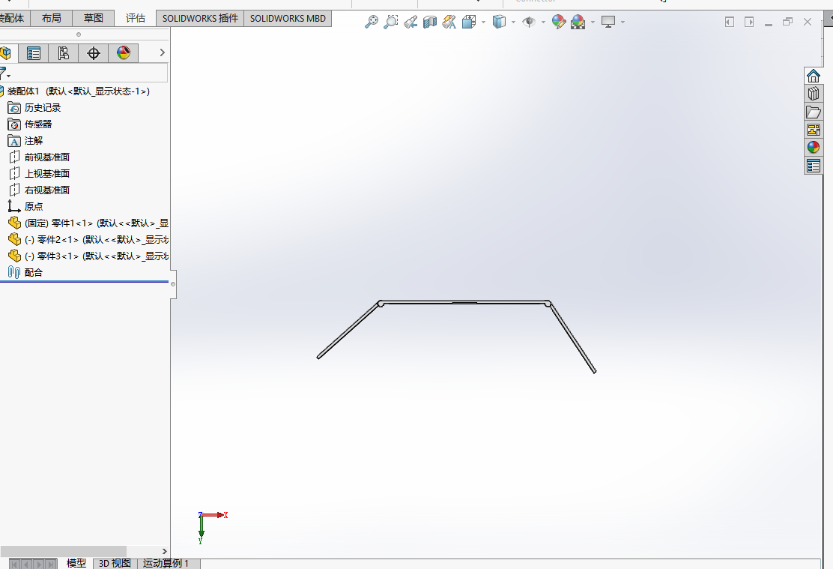The width and height of the screenshot is (833, 569).
Task: Select the 历史记录 tree item
Action: (x=34, y=108)
